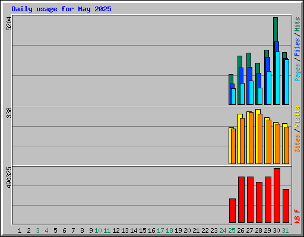Image resolution: width=304 pixels, height=237 pixels.
Task: Click the blue Files legend label
Action: (x=297, y=47)
